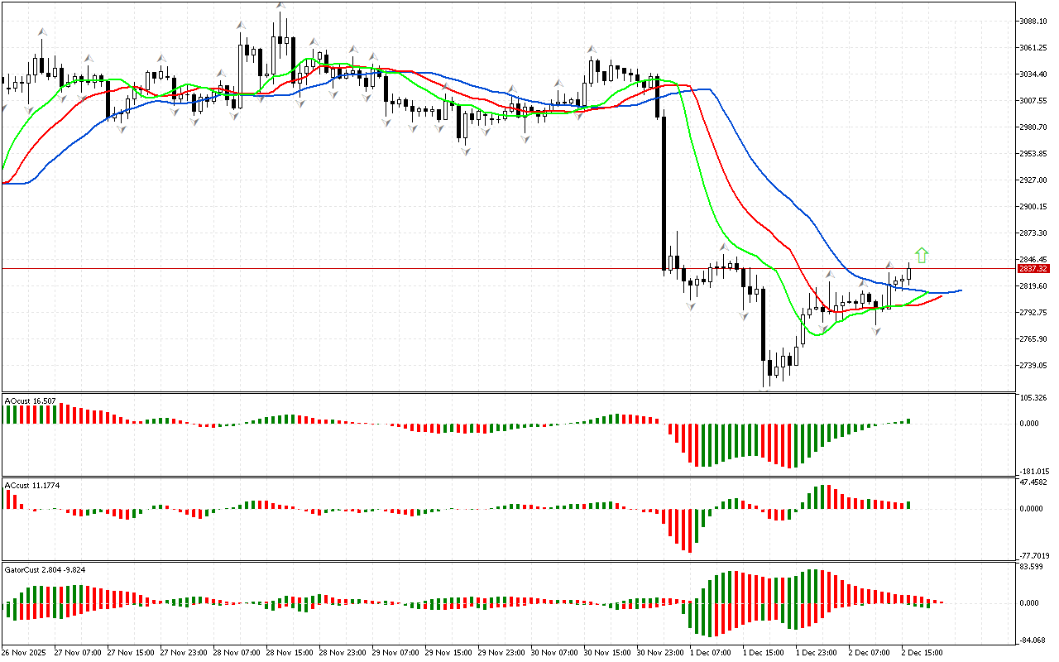Click the 2 Dec 15:00 time label

tap(918, 653)
